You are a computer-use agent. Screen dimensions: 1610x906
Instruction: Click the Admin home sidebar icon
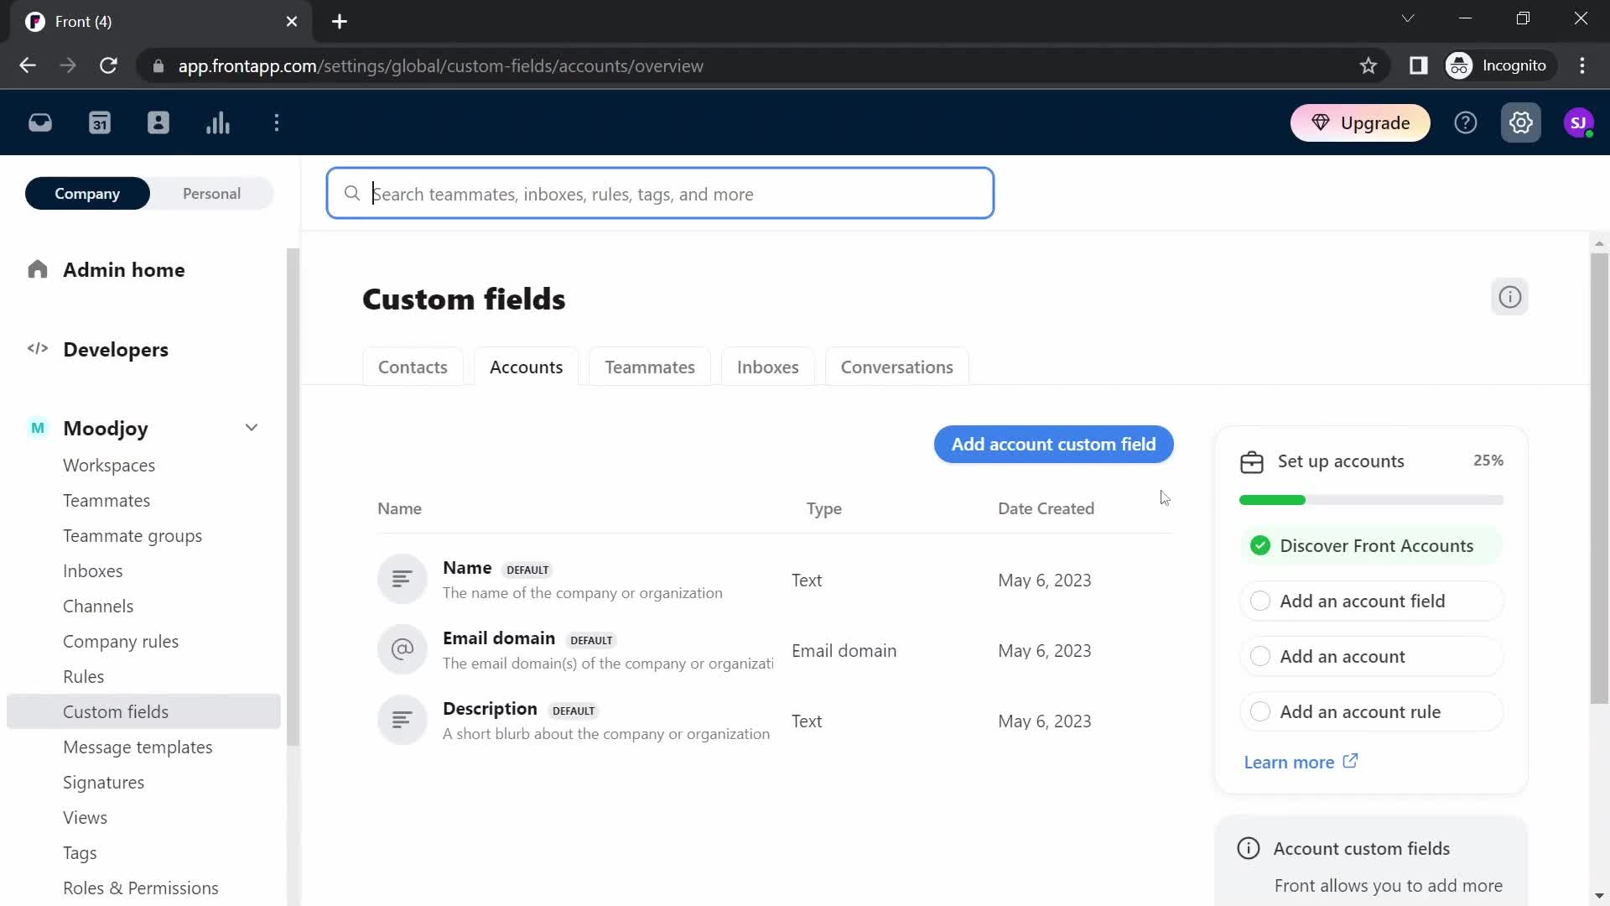coord(37,270)
